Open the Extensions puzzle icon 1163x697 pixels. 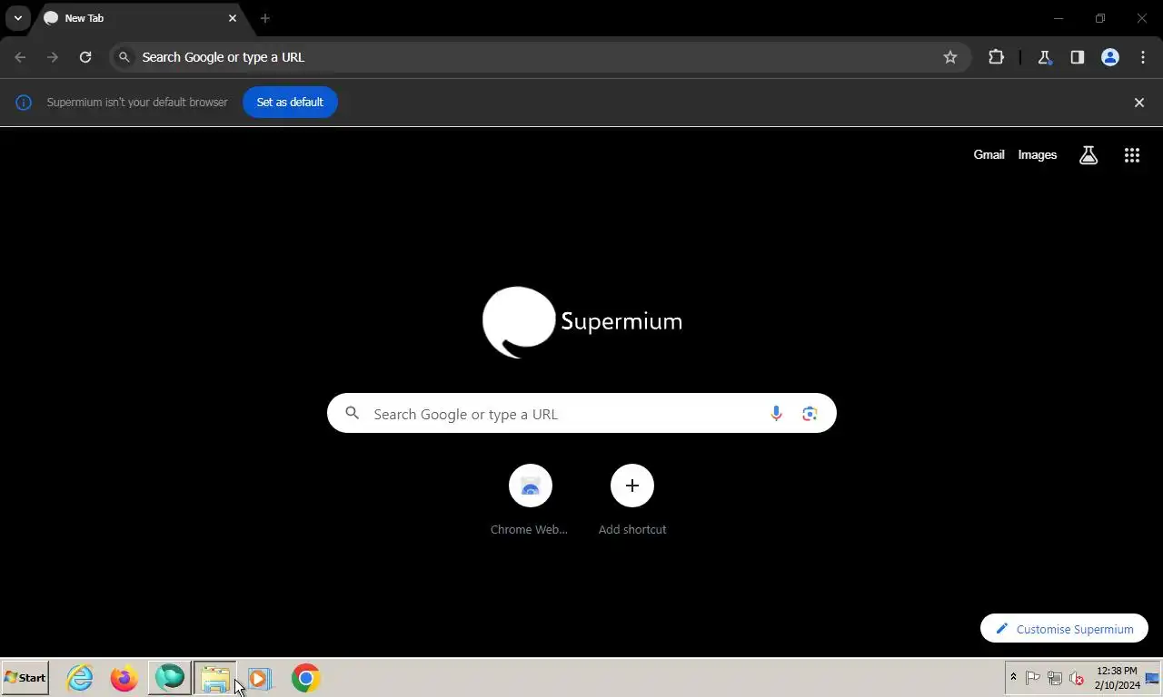pyautogui.click(x=996, y=57)
